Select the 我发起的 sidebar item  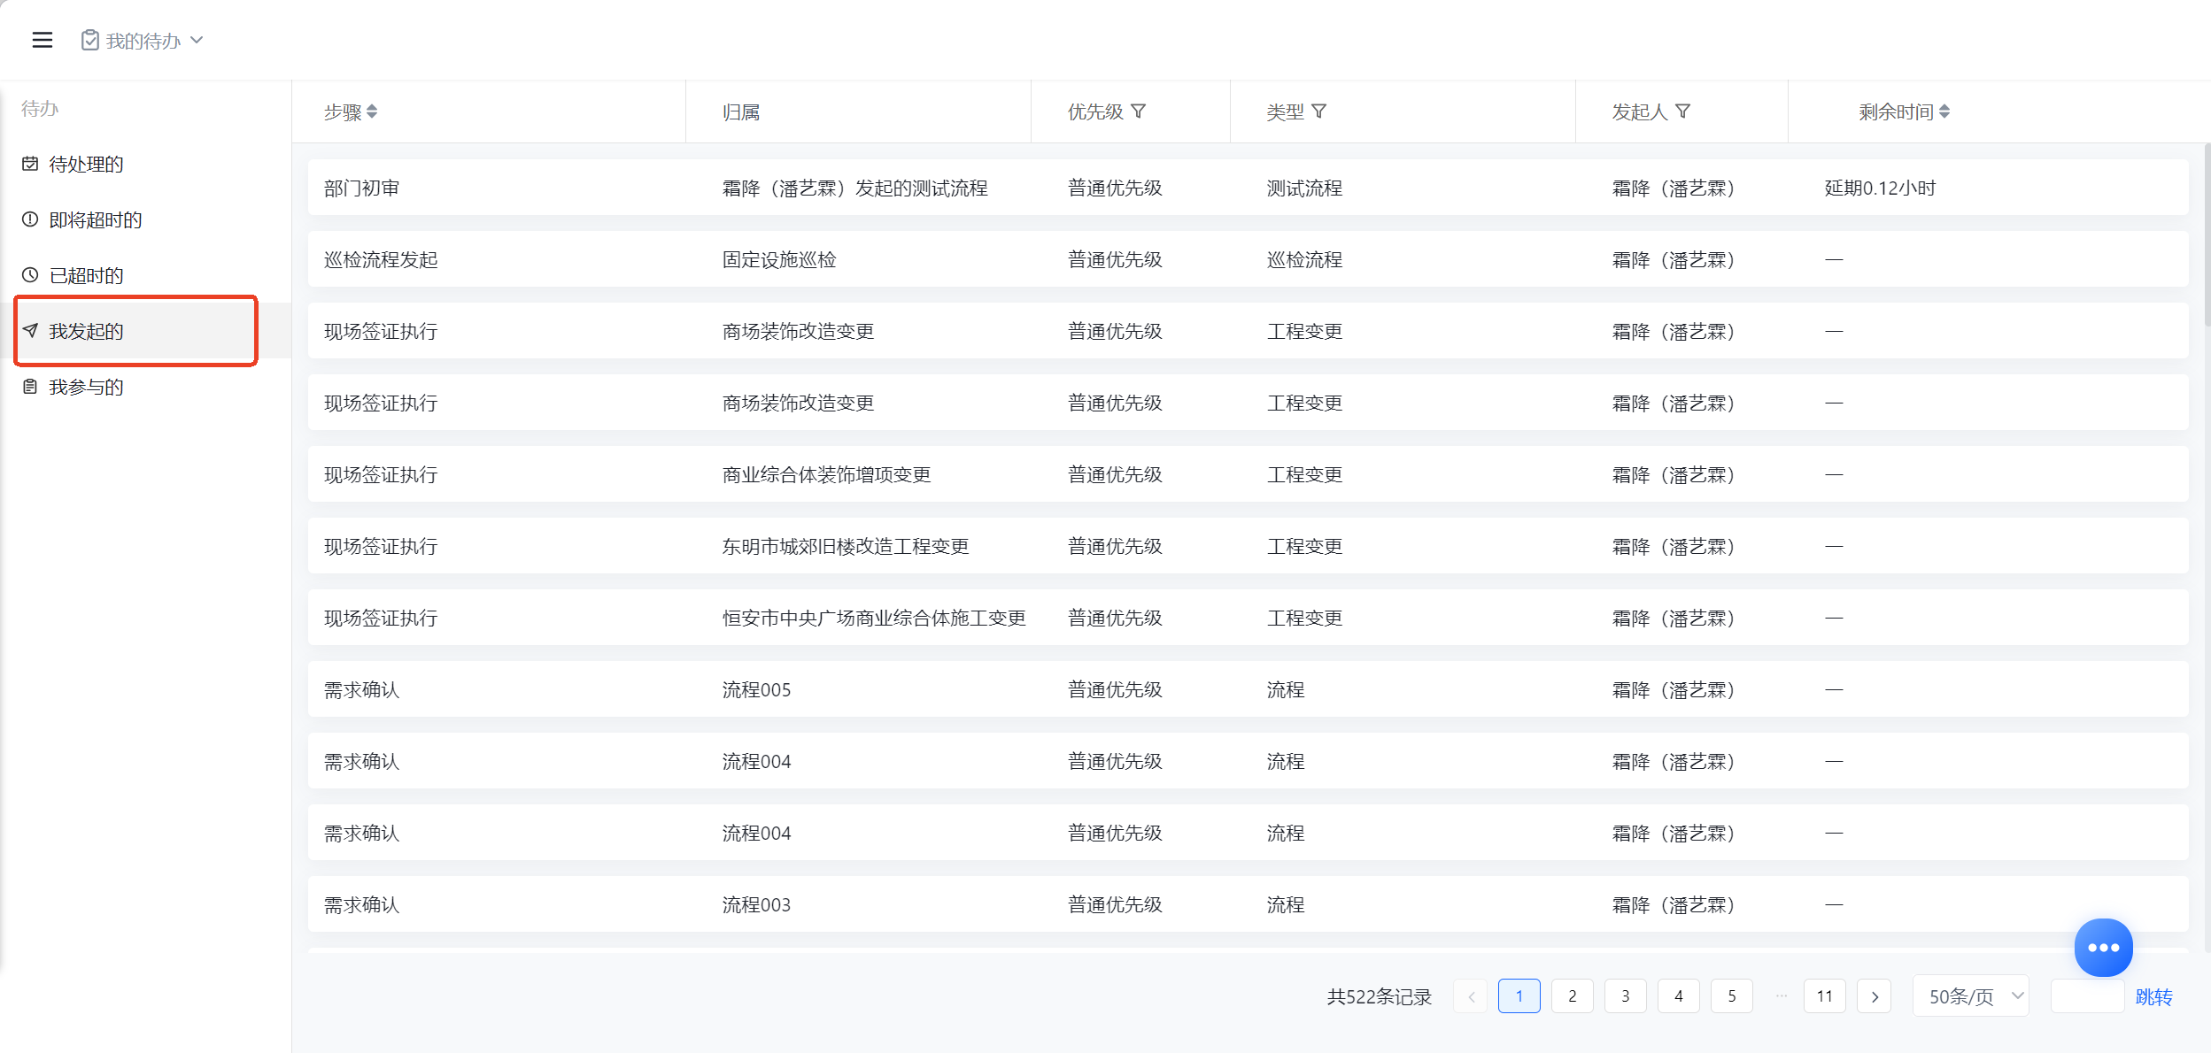click(x=145, y=331)
